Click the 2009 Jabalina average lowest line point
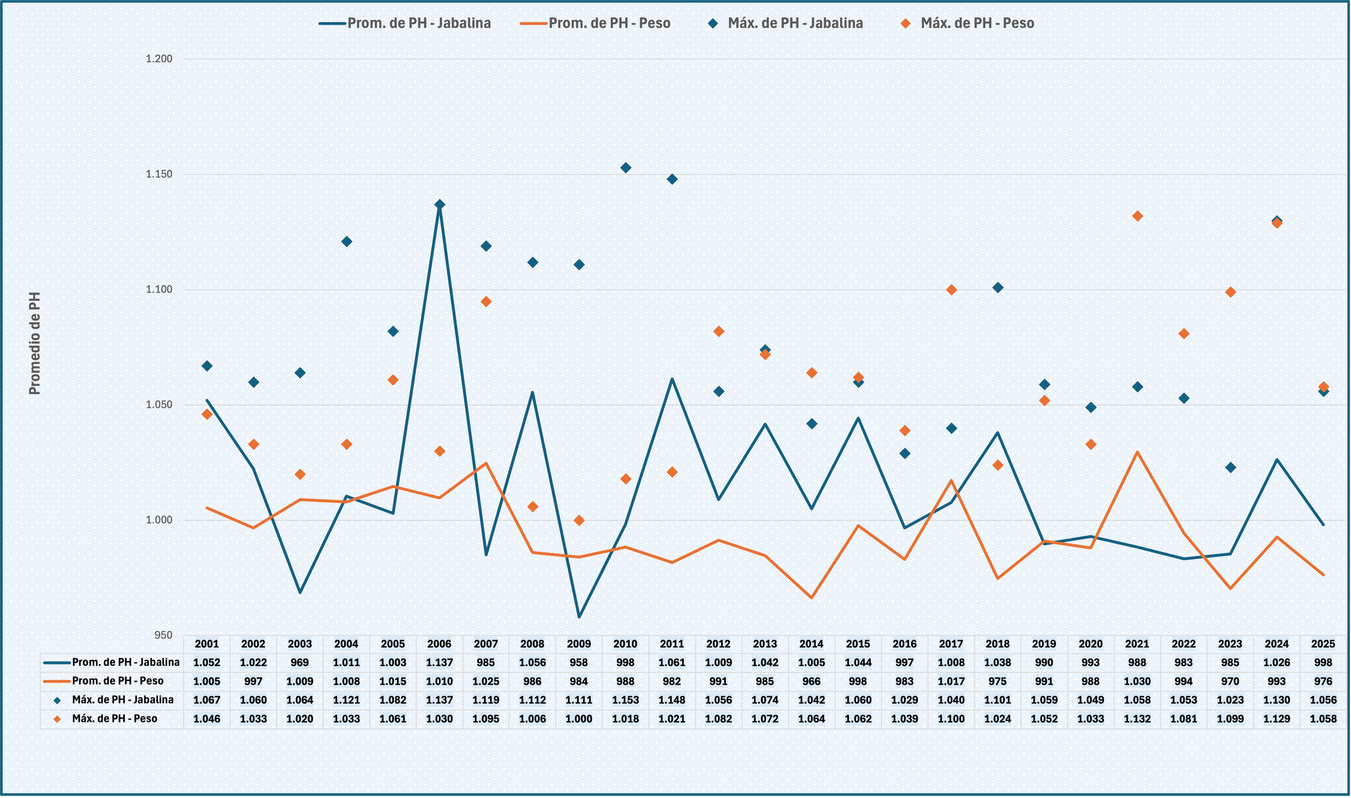 tap(579, 617)
